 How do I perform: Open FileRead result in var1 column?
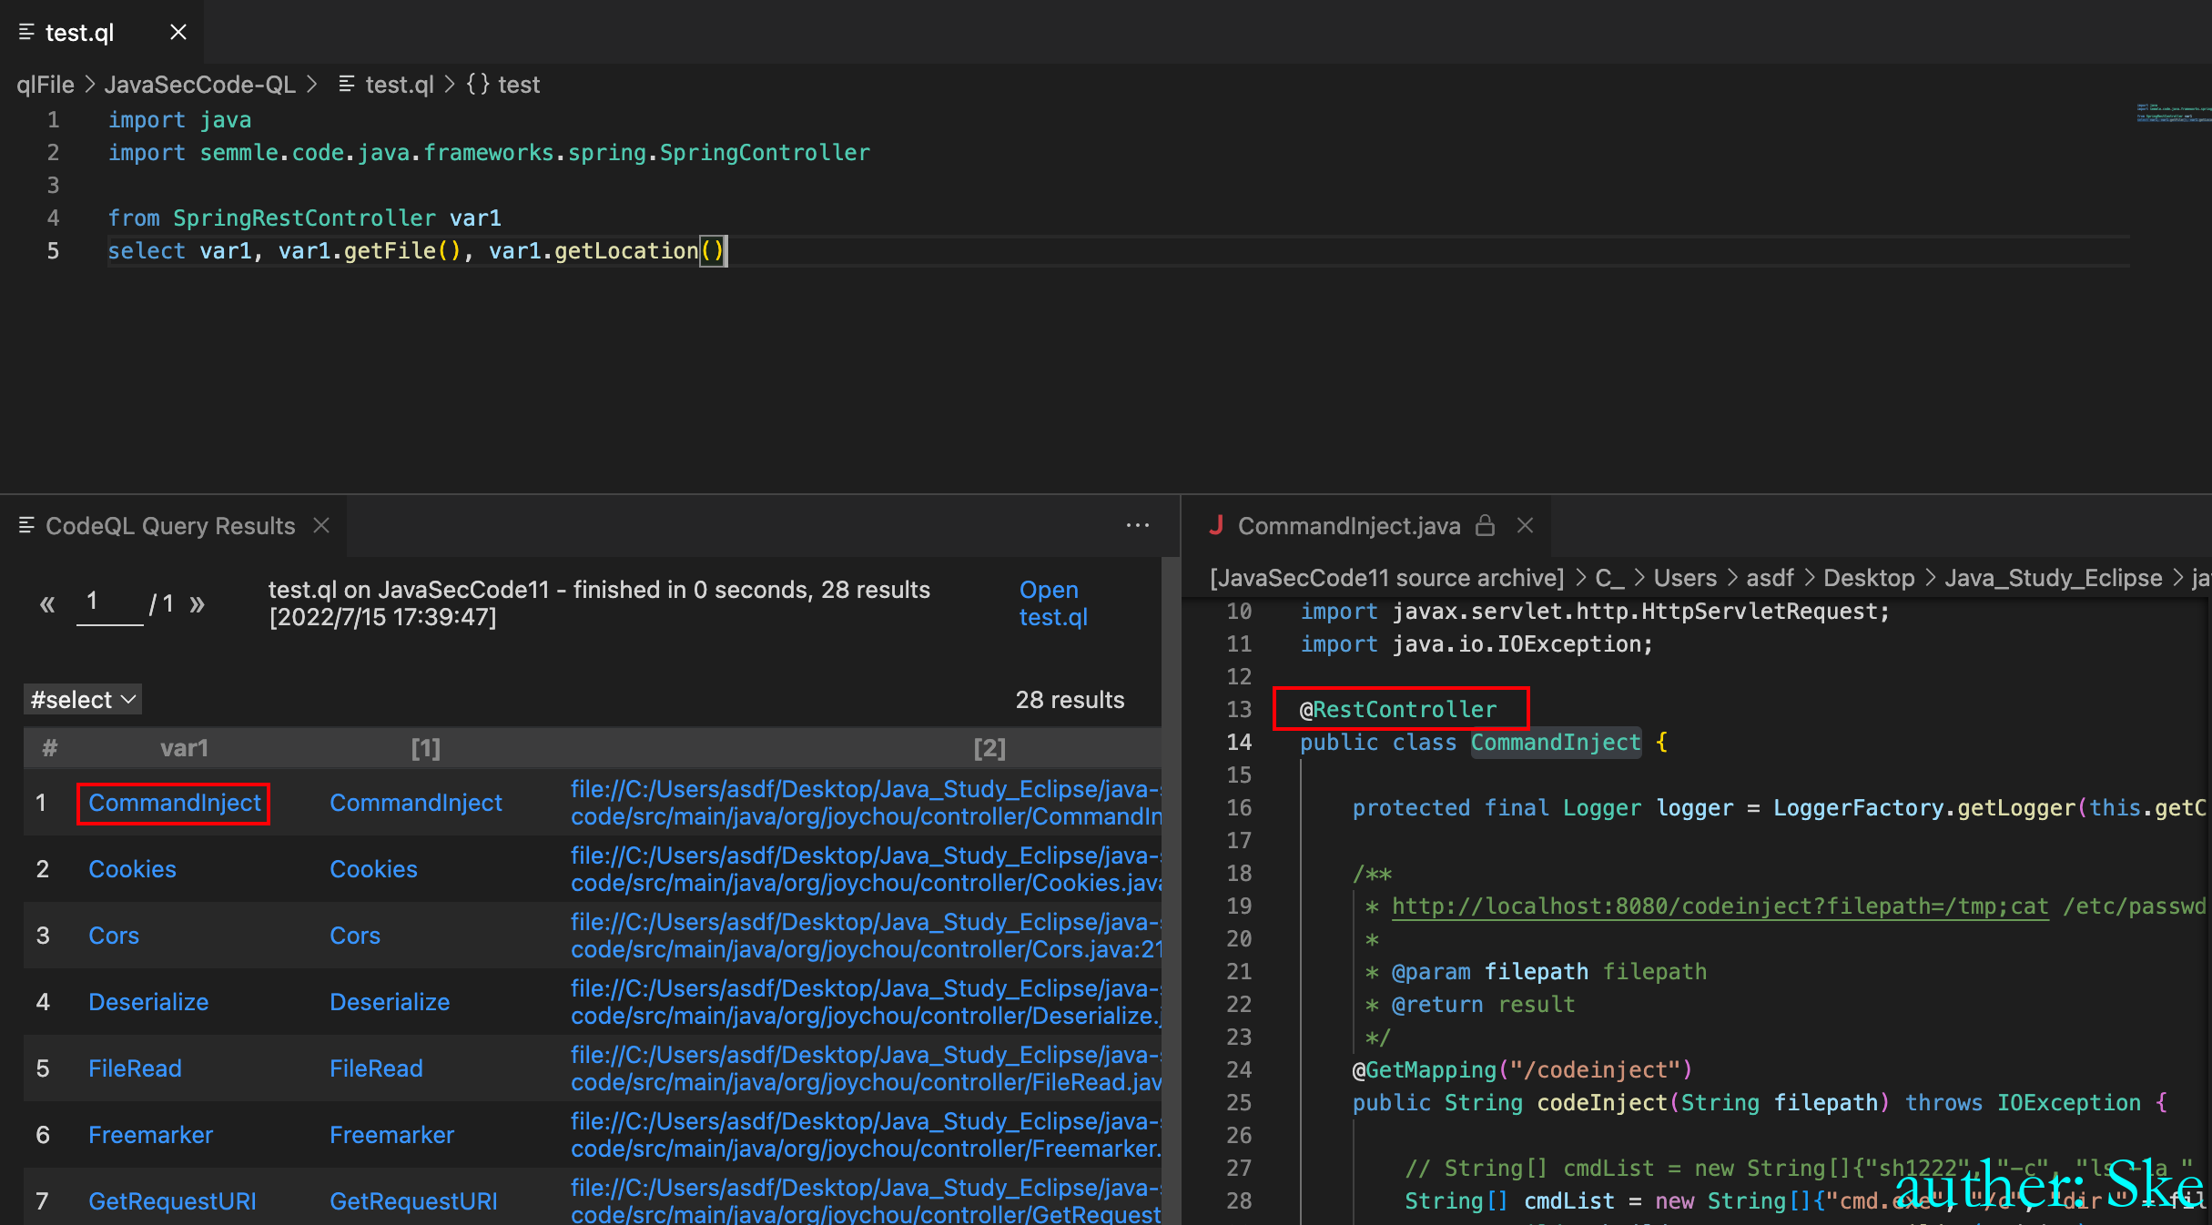135,1068
